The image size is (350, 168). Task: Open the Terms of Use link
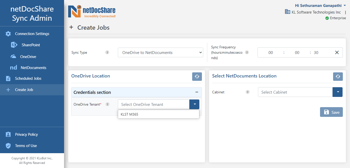[26, 146]
